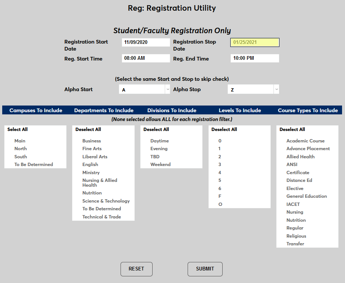Select the North campus option
Viewport: 345px width, 283px height.
tap(20, 148)
